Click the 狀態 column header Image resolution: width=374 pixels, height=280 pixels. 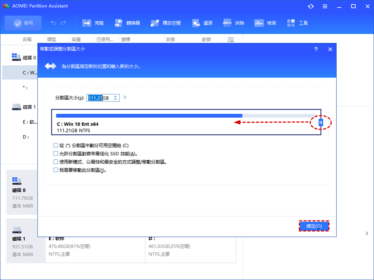click(x=170, y=39)
